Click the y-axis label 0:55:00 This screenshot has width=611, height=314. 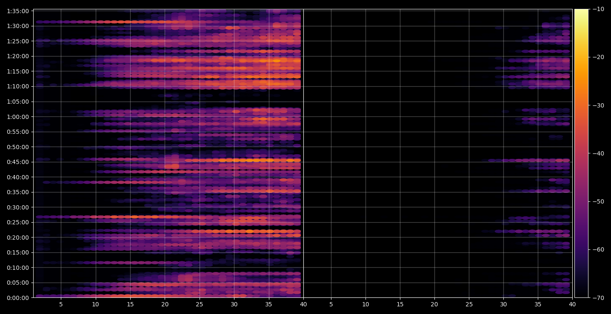pos(18,132)
